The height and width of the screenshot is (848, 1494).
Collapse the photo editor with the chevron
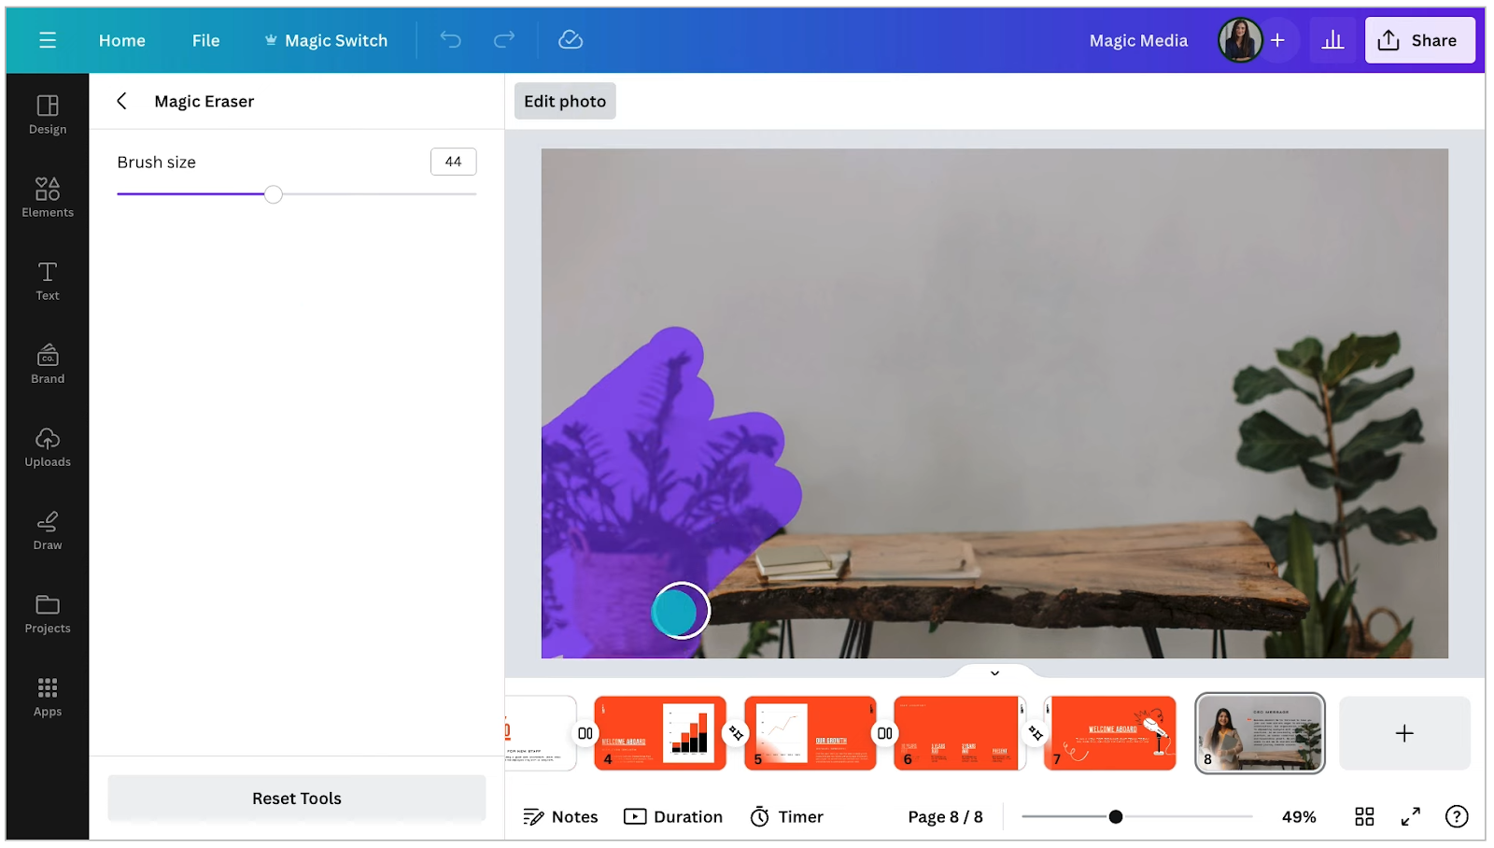994,672
